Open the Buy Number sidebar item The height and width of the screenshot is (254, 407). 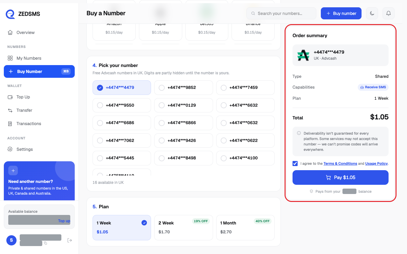tap(39, 71)
